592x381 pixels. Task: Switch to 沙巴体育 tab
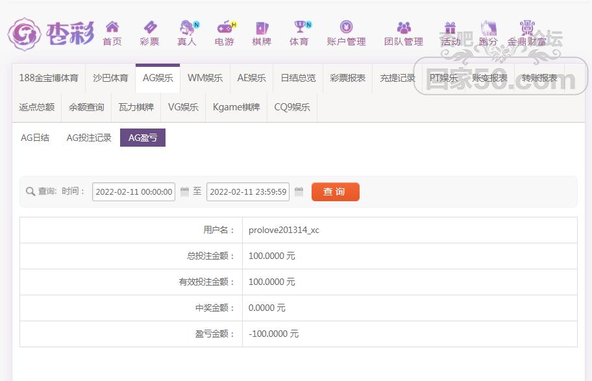pos(110,78)
